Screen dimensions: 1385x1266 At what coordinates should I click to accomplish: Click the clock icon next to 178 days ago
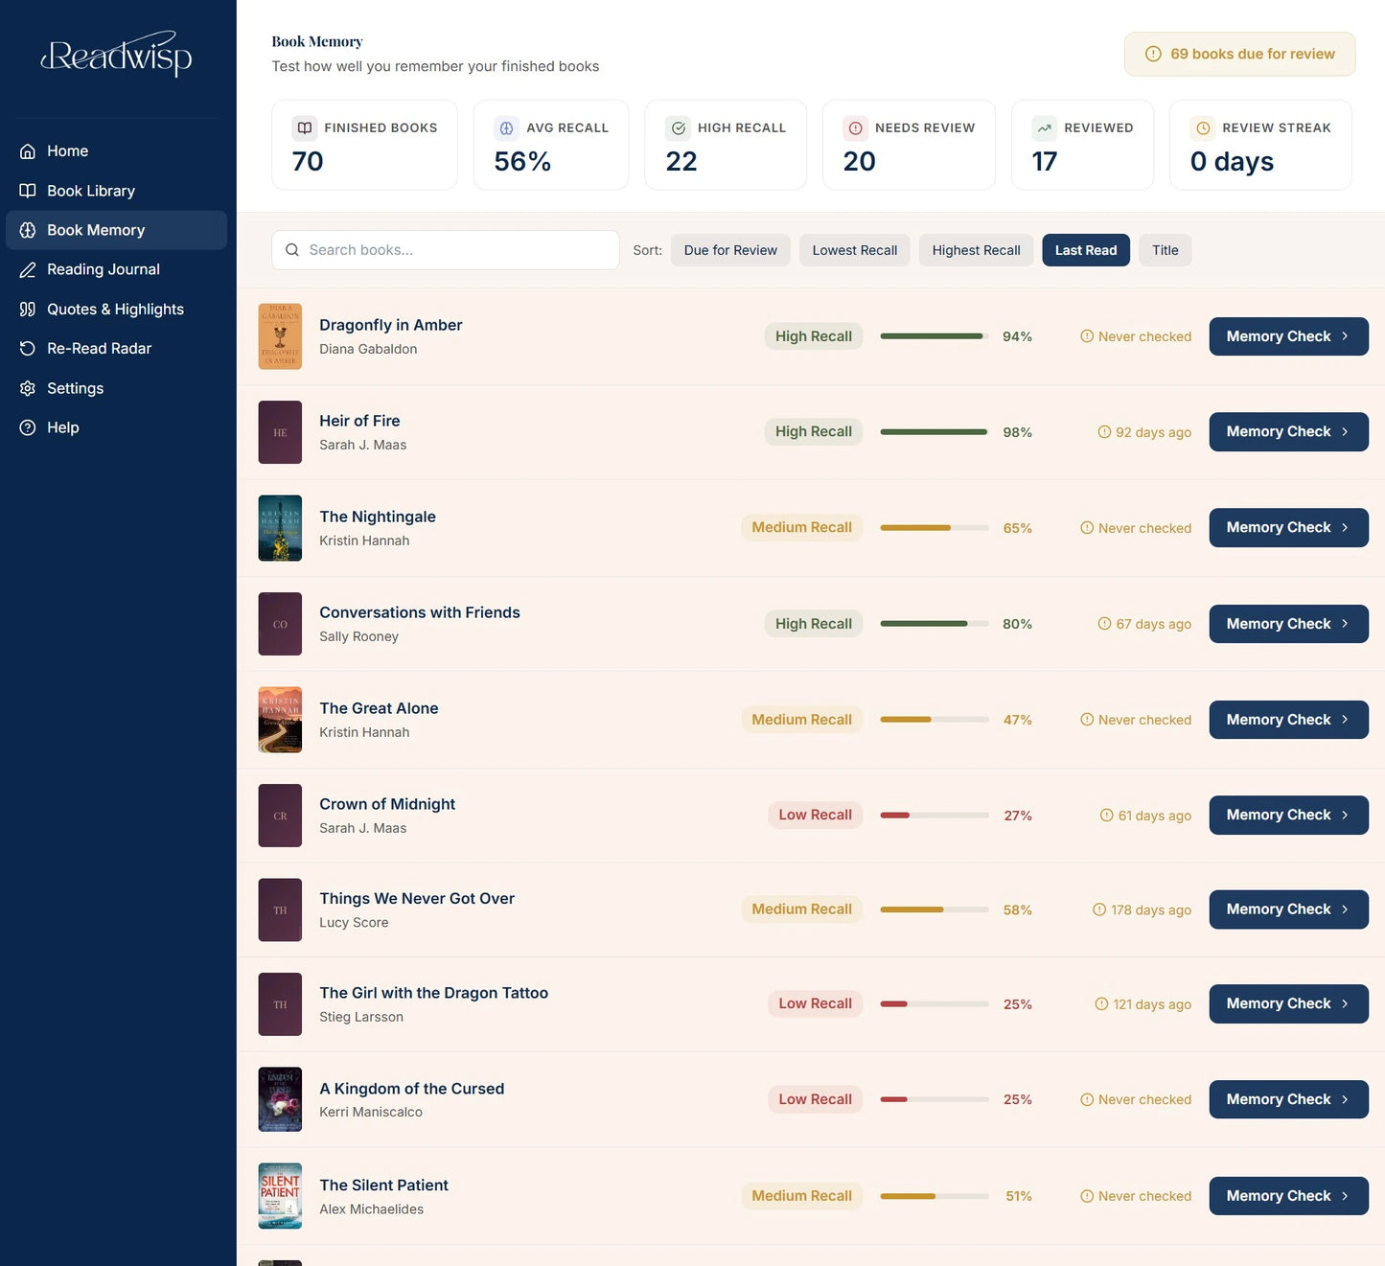point(1099,909)
